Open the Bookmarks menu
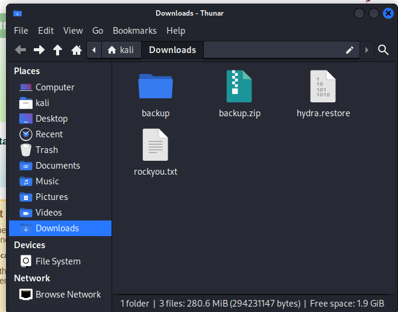This screenshot has width=398, height=312. (x=135, y=31)
